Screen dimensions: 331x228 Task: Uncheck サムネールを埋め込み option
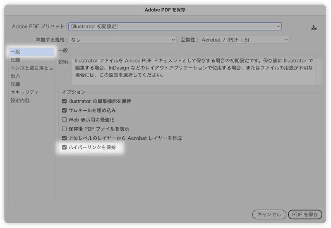(65, 110)
